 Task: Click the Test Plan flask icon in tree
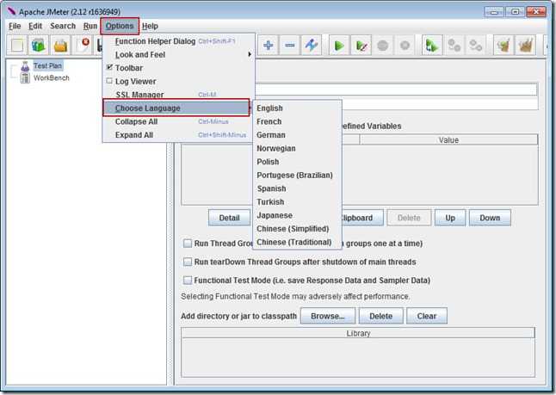click(x=25, y=66)
